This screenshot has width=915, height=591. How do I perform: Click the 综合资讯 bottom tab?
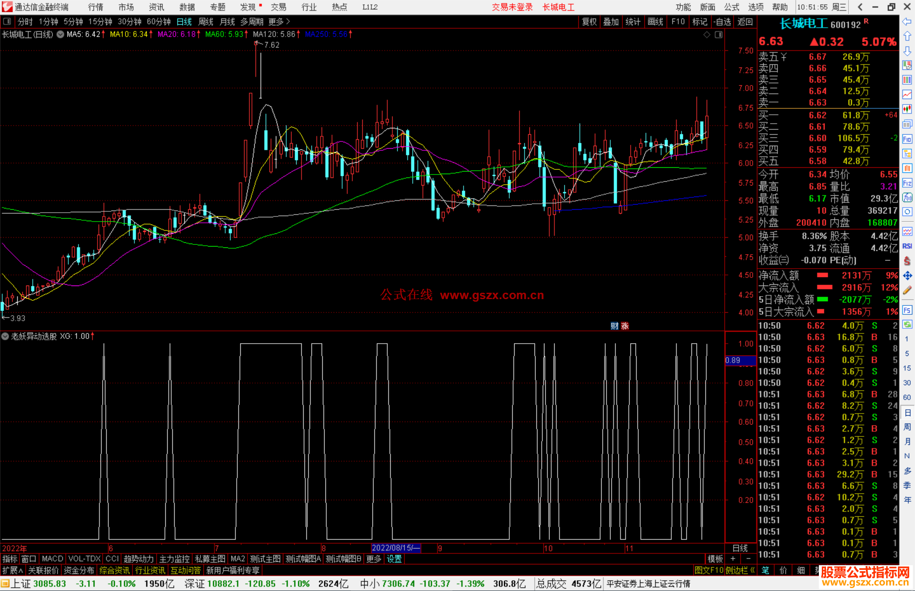coord(114,570)
